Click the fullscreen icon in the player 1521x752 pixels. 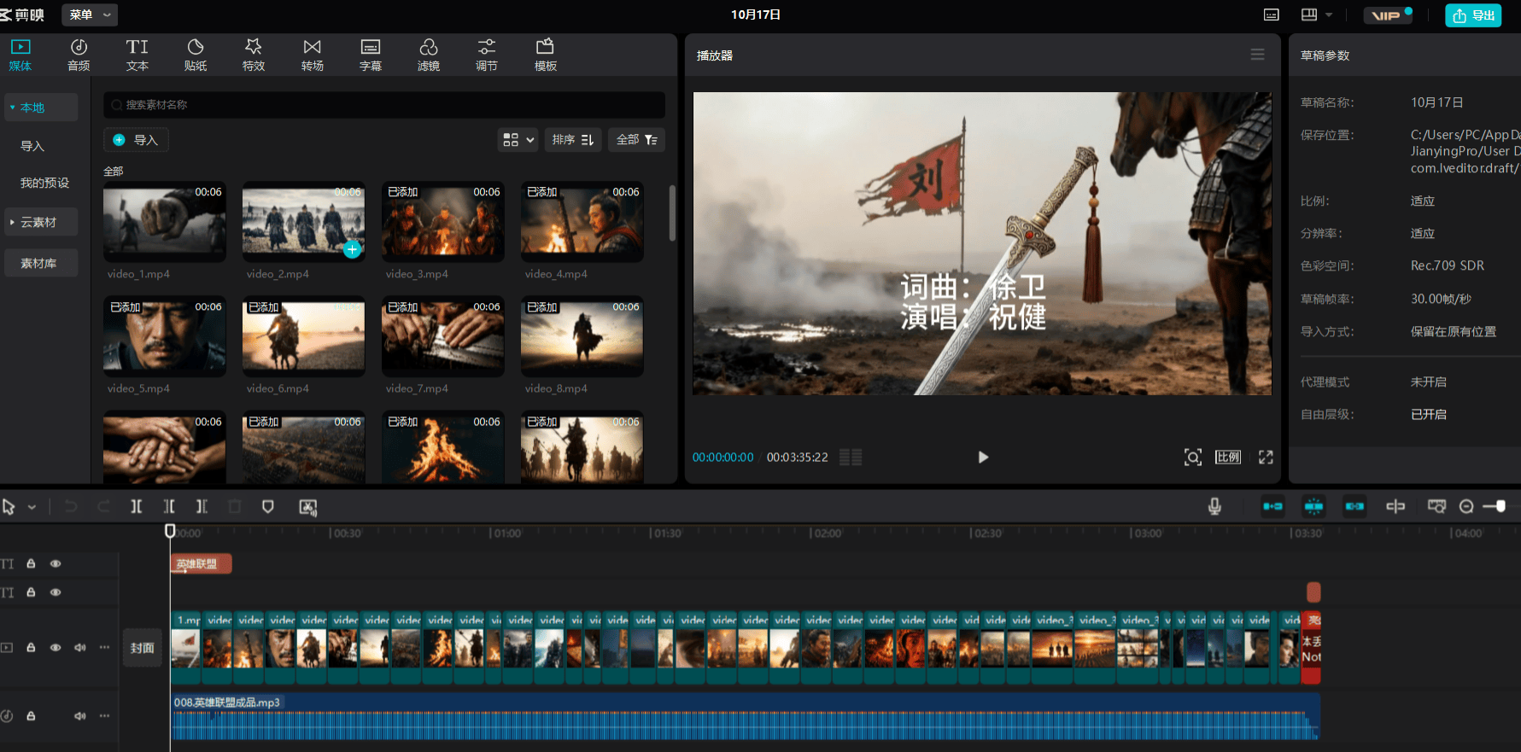tap(1266, 458)
